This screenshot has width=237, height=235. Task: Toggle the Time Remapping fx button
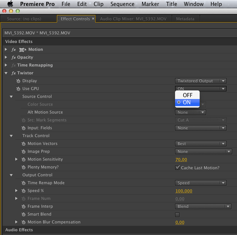coord(13,65)
